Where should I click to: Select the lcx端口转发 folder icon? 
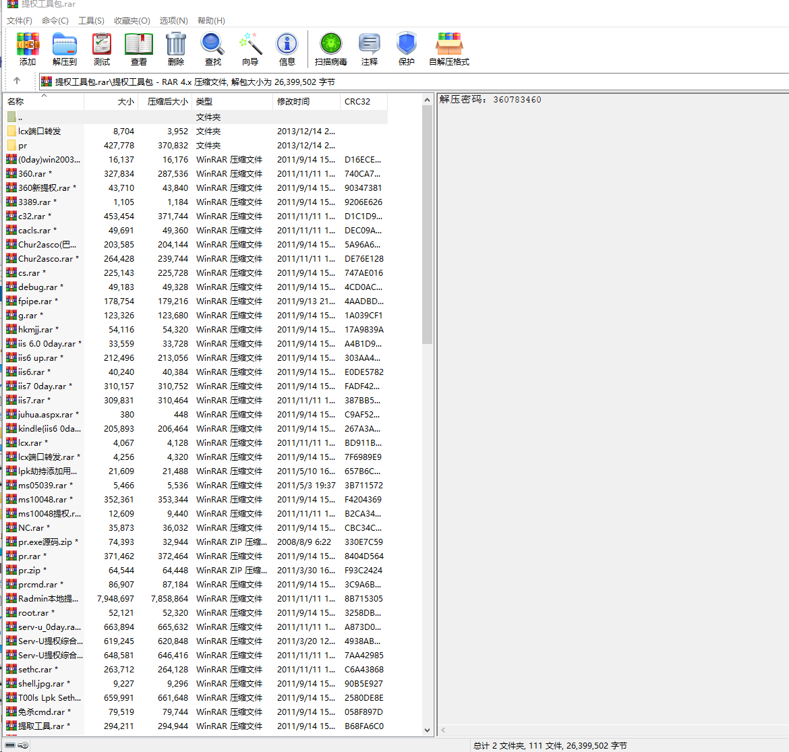[12, 132]
